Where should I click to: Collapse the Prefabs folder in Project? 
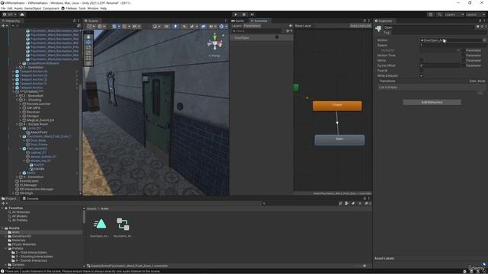tap(5, 249)
